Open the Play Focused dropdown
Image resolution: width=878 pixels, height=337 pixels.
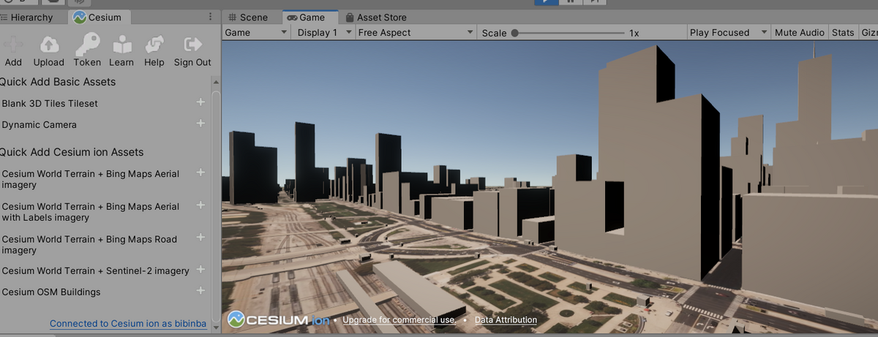[x=729, y=32]
